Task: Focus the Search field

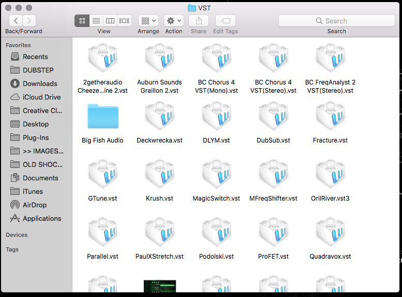Action: (337, 21)
